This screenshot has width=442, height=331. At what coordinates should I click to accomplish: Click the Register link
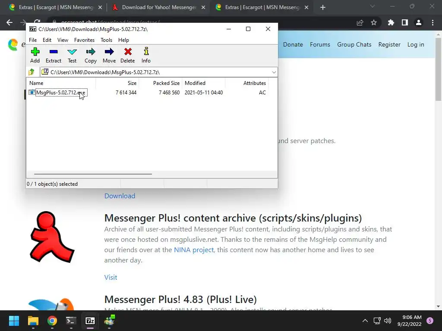pos(389,44)
